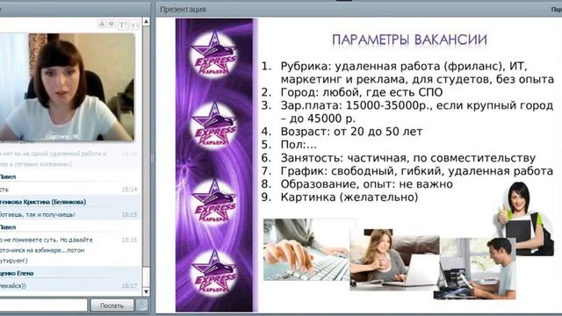The height and width of the screenshot is (316, 562).
Task: Click the slide line 'Образование, опыт: не важно'
Action: (x=366, y=184)
